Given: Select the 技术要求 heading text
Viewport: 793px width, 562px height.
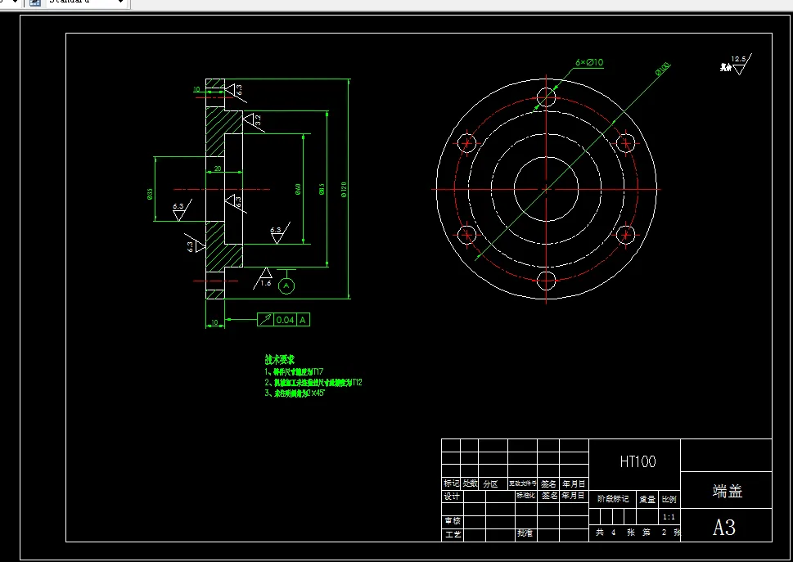Looking at the screenshot, I should [280, 359].
